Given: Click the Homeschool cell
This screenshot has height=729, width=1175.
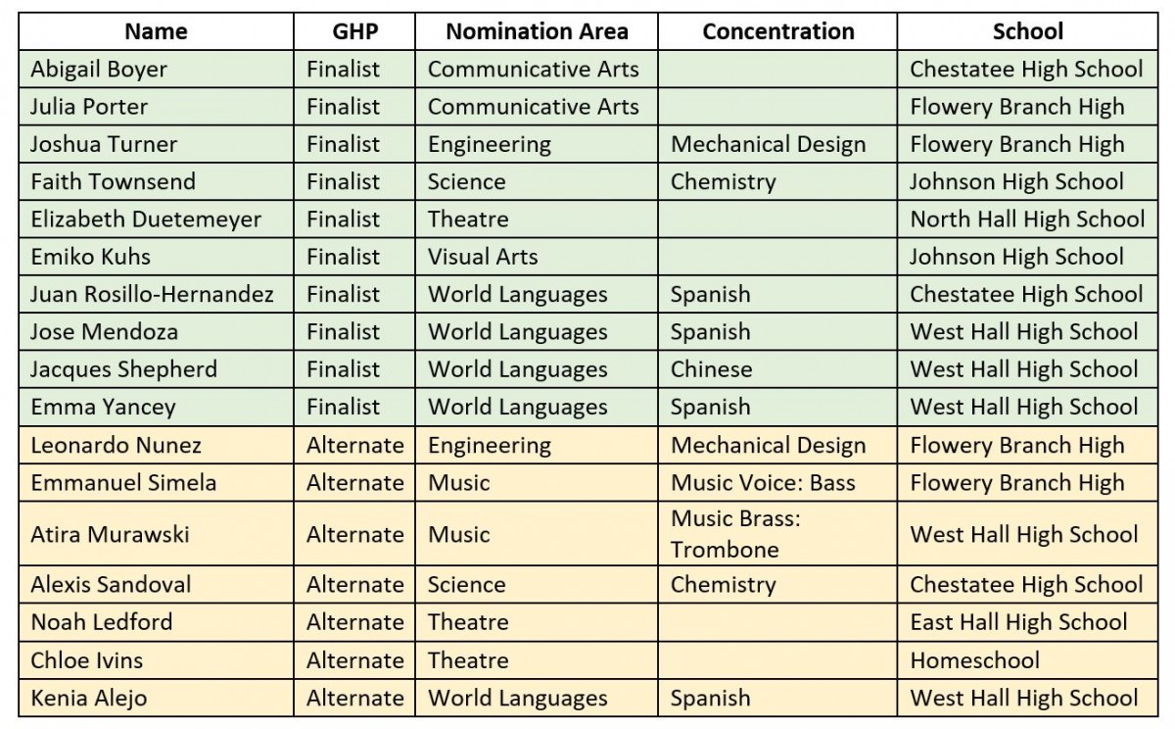Looking at the screenshot, I should point(975,659).
